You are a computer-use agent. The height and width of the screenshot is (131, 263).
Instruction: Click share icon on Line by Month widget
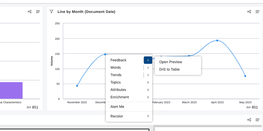(249, 12)
